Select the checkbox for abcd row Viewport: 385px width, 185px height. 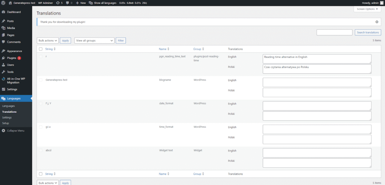point(41,150)
